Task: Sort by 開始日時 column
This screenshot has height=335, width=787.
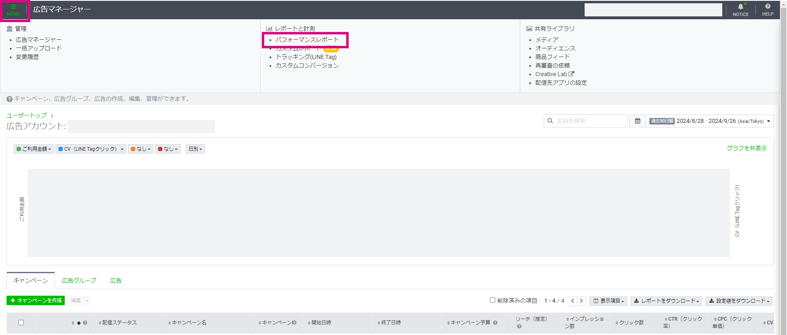Action: tap(319, 323)
